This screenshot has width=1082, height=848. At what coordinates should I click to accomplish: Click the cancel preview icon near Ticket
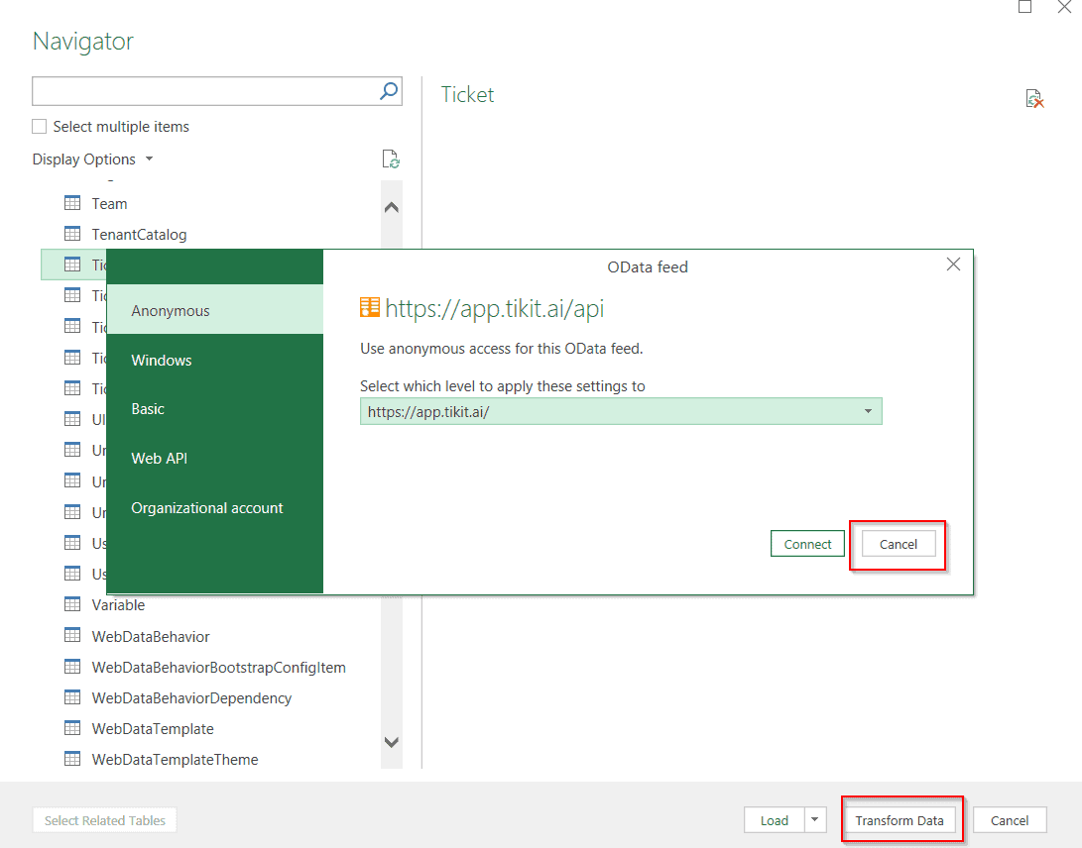(1034, 98)
